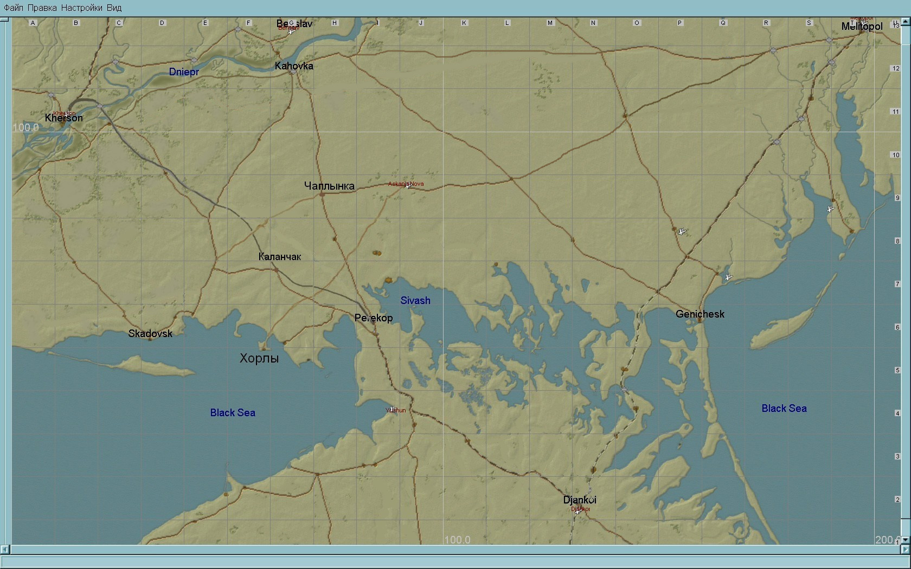Click the bridge icon in grid S11
The height and width of the screenshot is (569, 911).
[801, 119]
